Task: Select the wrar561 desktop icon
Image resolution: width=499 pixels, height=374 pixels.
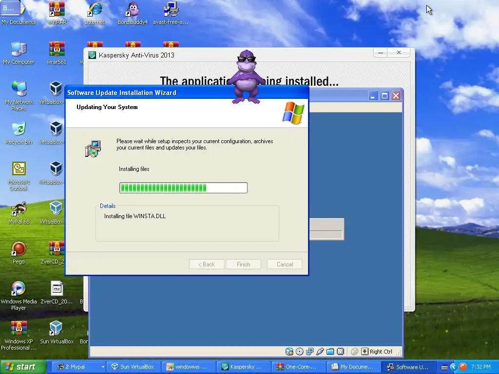Action: 57,53
